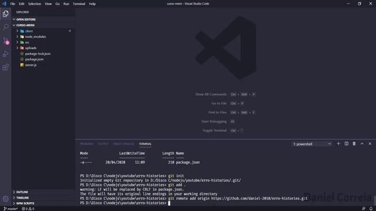
Task: Expand the client folder
Action: coord(29,31)
